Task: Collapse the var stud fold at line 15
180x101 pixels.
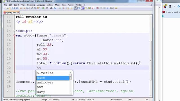Action: (x=14, y=35)
